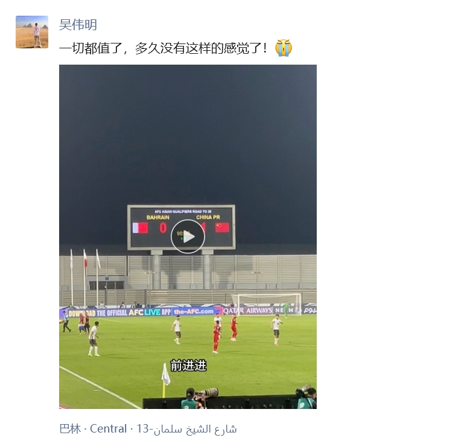Click the three flagpoles beside the stand
This screenshot has width=473, height=441.
tap(86, 277)
